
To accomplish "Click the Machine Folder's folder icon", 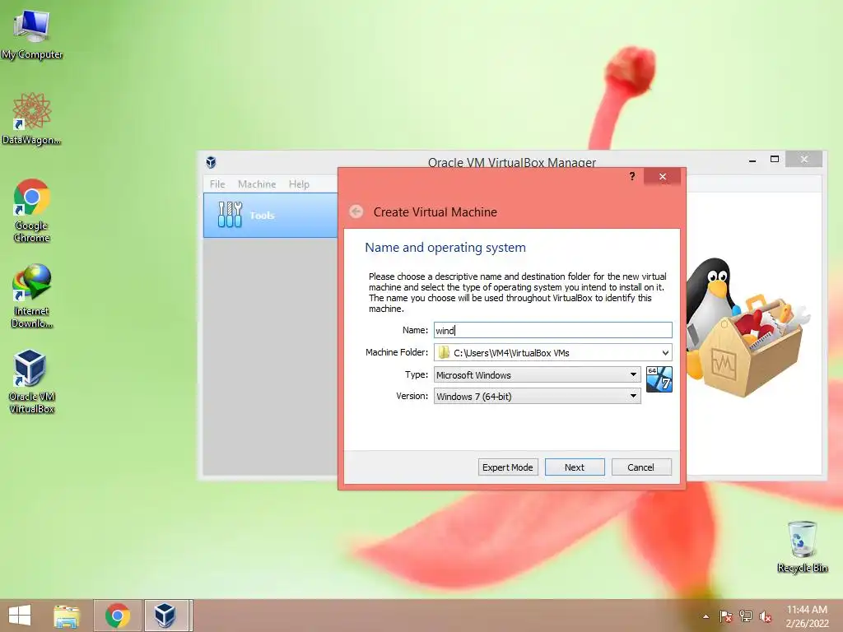I will 444,352.
